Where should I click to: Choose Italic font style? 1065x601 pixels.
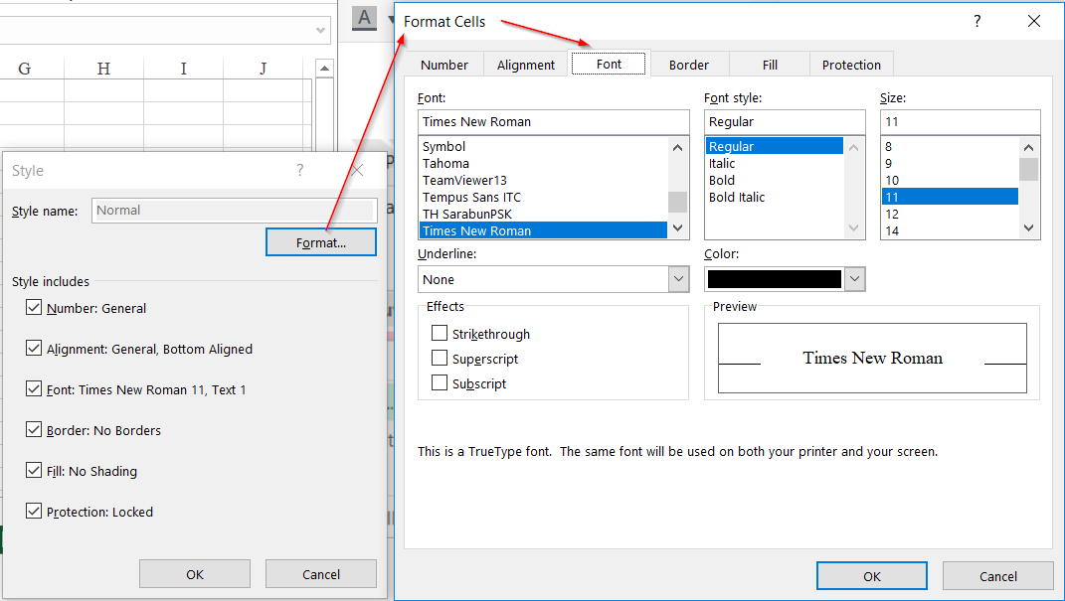click(775, 164)
